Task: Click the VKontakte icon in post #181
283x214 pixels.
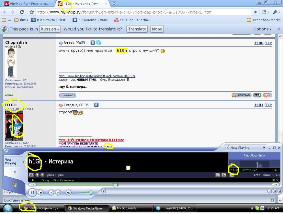Action: [x=96, y=105]
